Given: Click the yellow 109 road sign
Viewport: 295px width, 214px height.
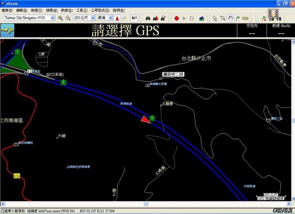Looking at the screenshot, I should [17, 176].
